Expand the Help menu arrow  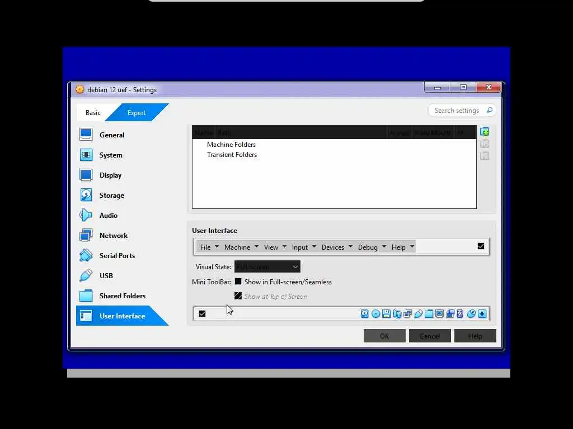[412, 247]
